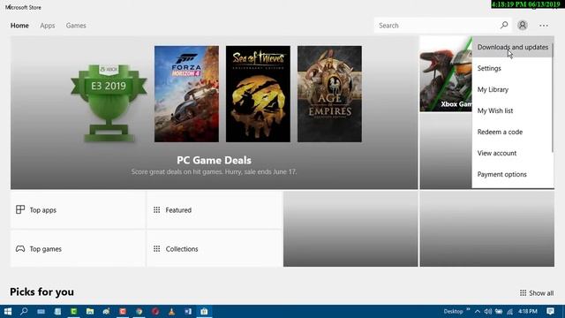Click Show all for Picks for you
The height and width of the screenshot is (318, 565).
[x=537, y=292]
